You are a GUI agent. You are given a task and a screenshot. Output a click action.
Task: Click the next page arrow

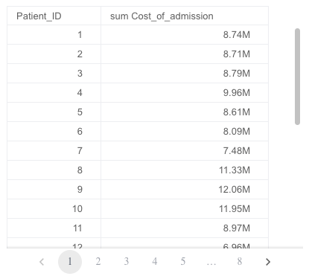pyautogui.click(x=268, y=262)
